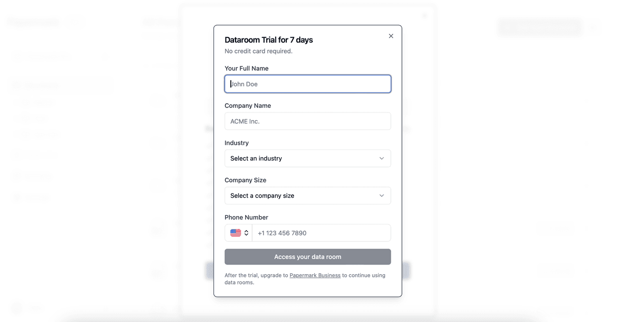The width and height of the screenshot is (617, 322).
Task: Click the phone number input field
Action: point(321,233)
